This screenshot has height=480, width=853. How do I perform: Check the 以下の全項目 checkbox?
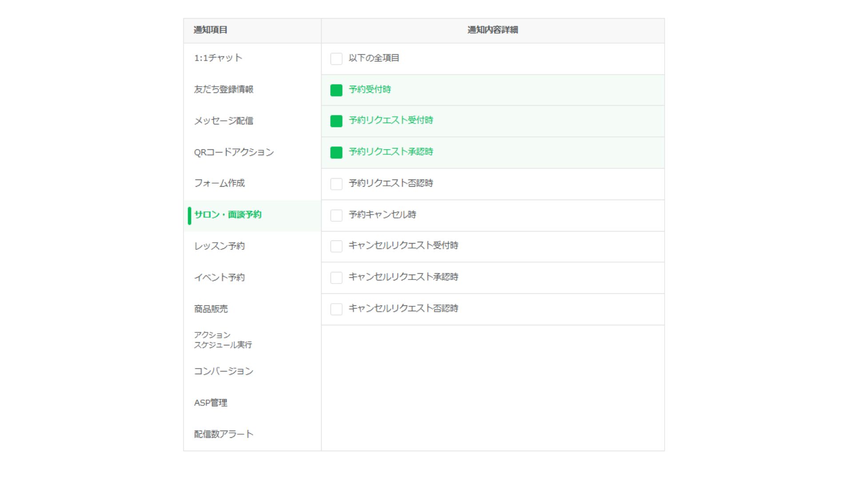[336, 59]
